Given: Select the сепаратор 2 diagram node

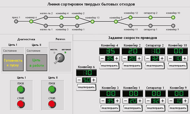Looking at the screenshot, I should pos(150,17).
